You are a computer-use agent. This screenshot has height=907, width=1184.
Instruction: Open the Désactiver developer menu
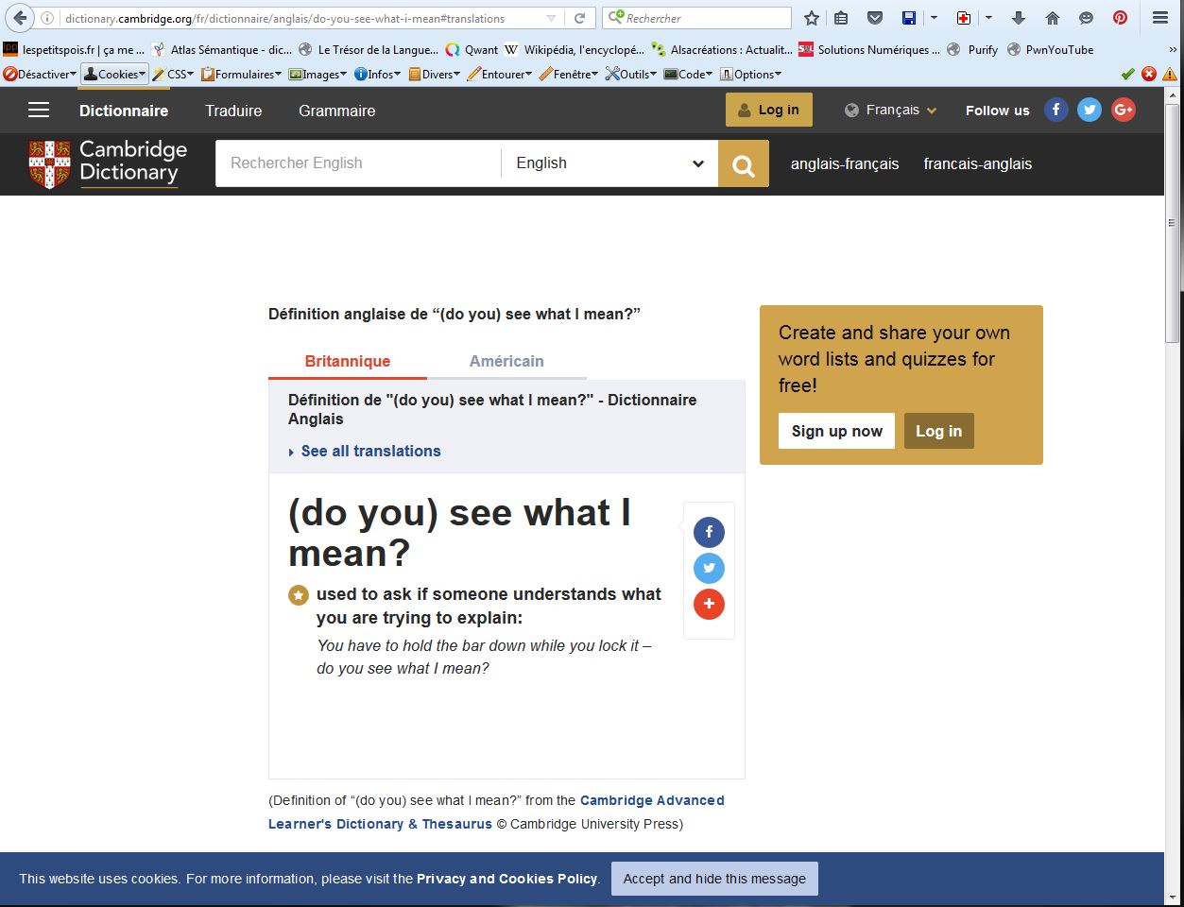coord(40,74)
